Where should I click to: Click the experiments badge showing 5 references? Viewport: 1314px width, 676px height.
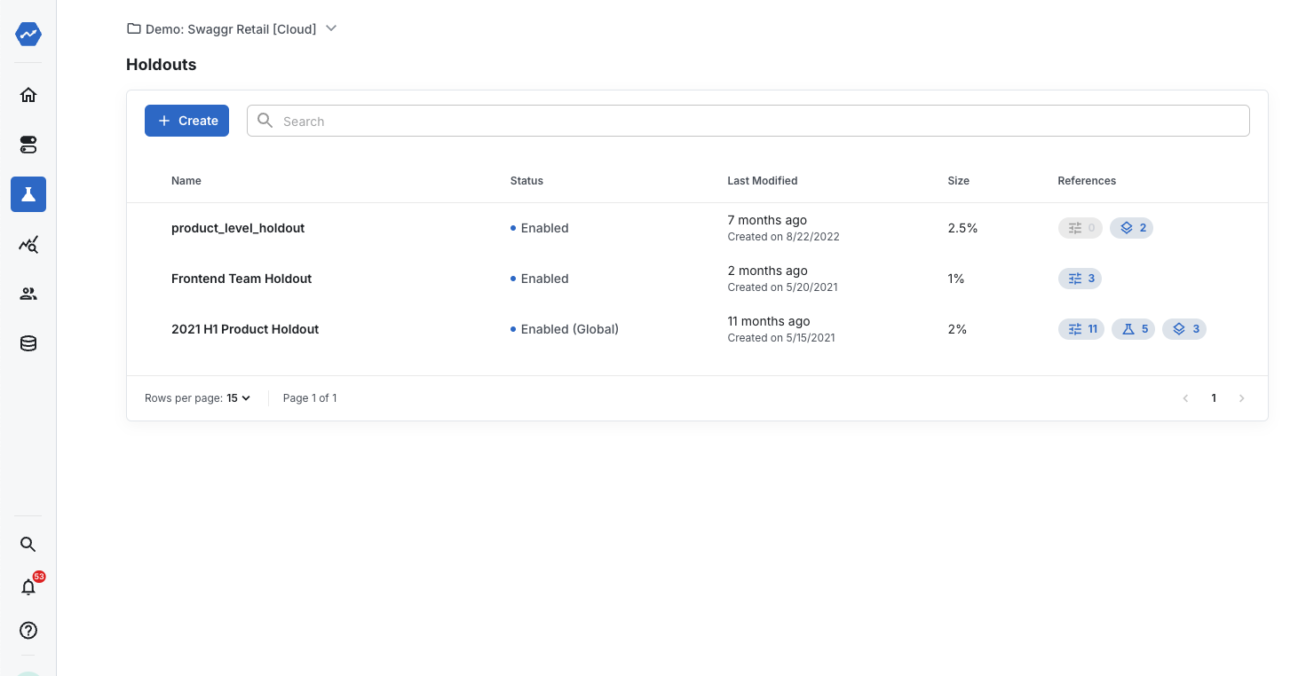pos(1133,328)
